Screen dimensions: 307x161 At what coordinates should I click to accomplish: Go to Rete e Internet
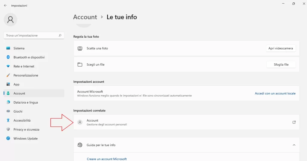point(34,66)
